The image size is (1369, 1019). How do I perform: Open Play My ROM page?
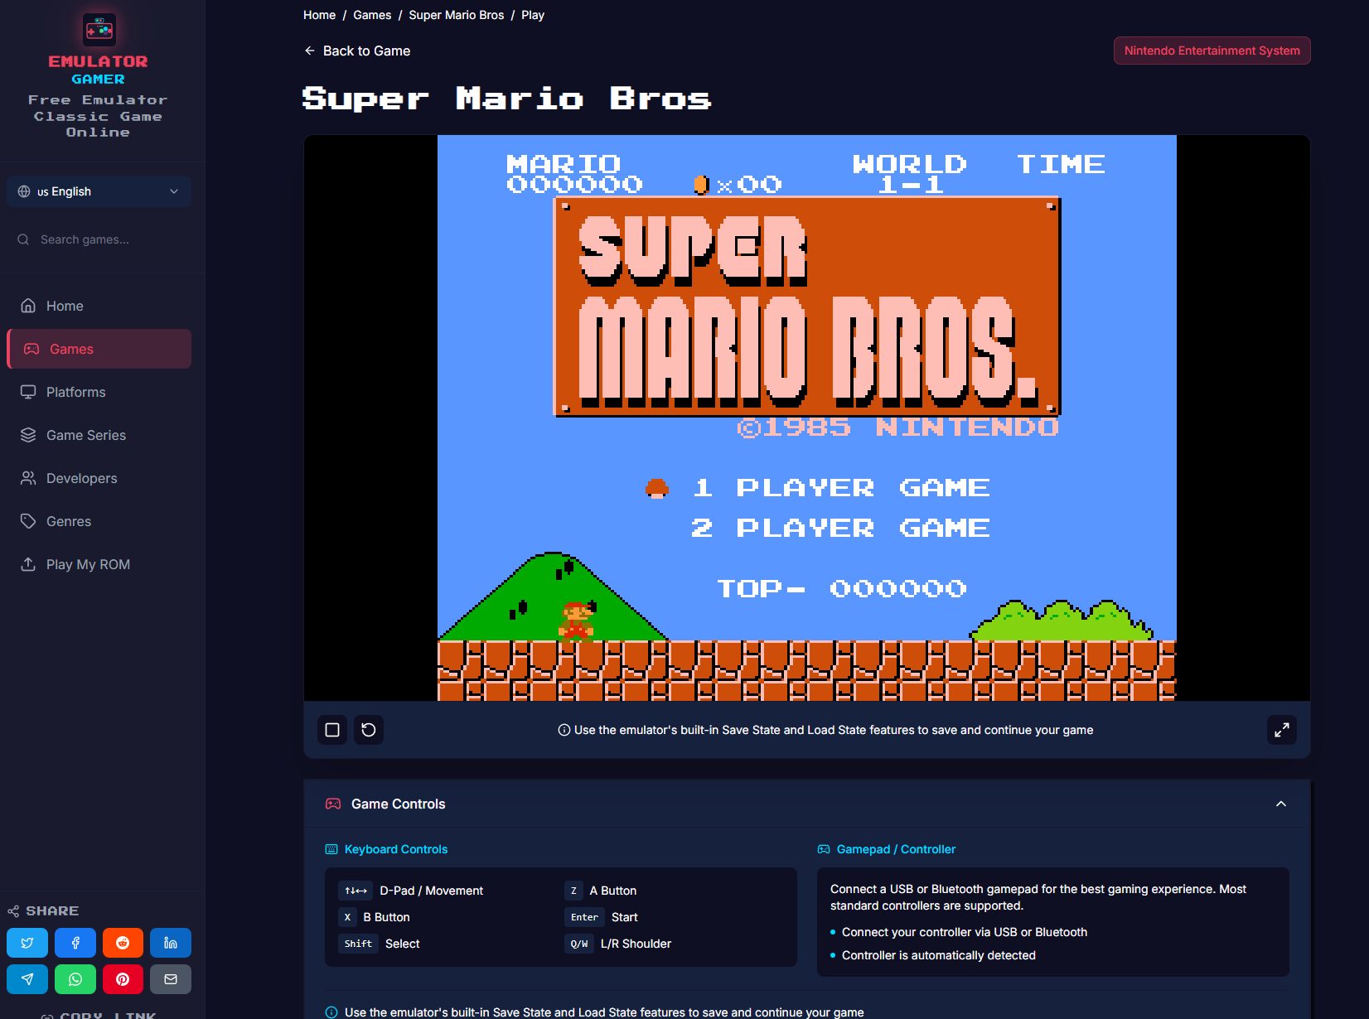(x=88, y=564)
